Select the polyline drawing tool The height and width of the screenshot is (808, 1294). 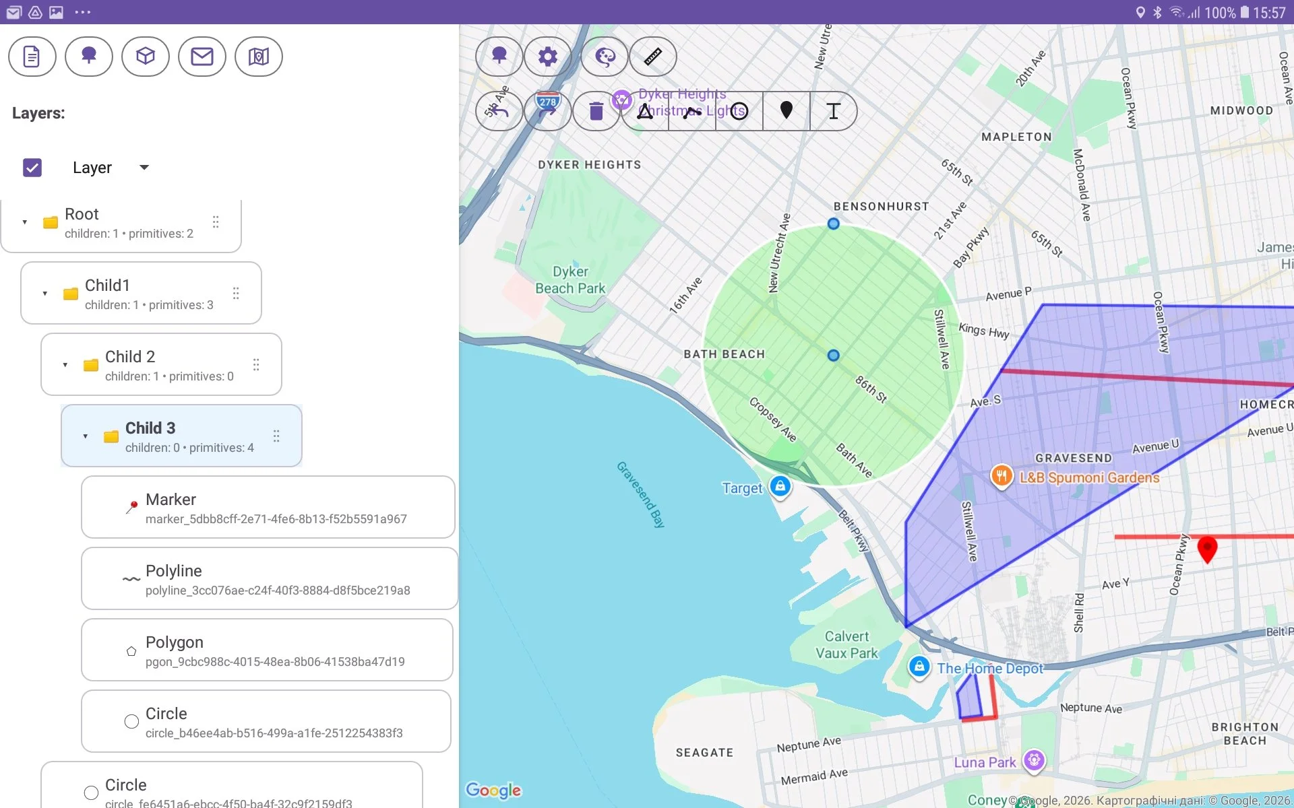(692, 111)
